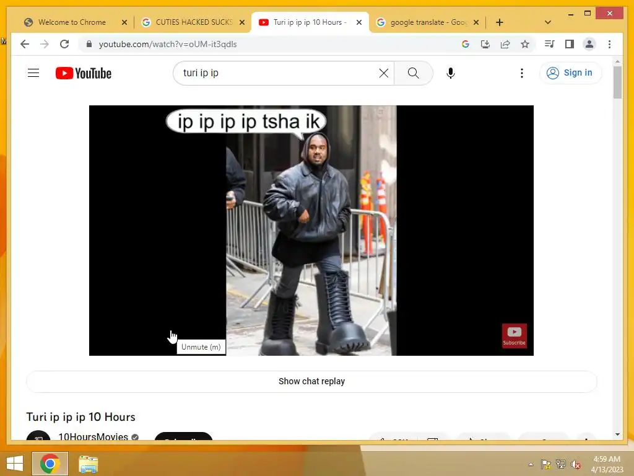The height and width of the screenshot is (476, 634).
Task: Open the YouTube hamburger guide menu
Action: (33, 73)
